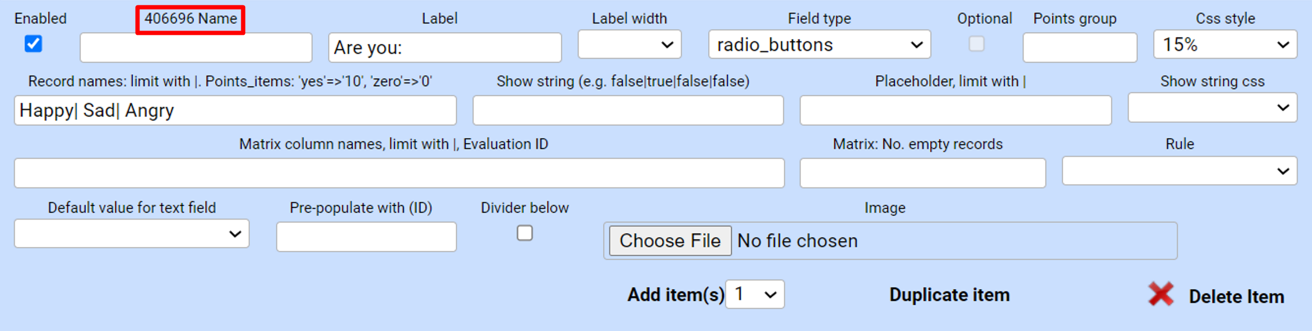Click the Delete Item link
This screenshot has width=1312, height=331.
pyautogui.click(x=1236, y=297)
